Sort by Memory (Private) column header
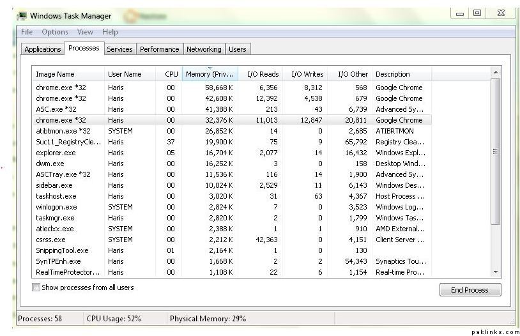The height and width of the screenshot is (336, 520). pos(210,74)
